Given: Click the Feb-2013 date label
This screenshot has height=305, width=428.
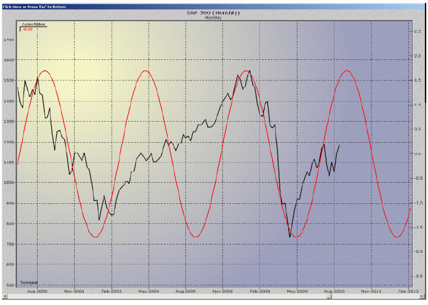Looking at the screenshot, I should coord(408,290).
